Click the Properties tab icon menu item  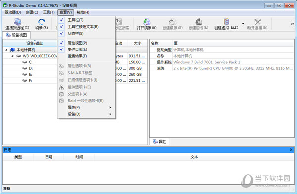coord(61,66)
